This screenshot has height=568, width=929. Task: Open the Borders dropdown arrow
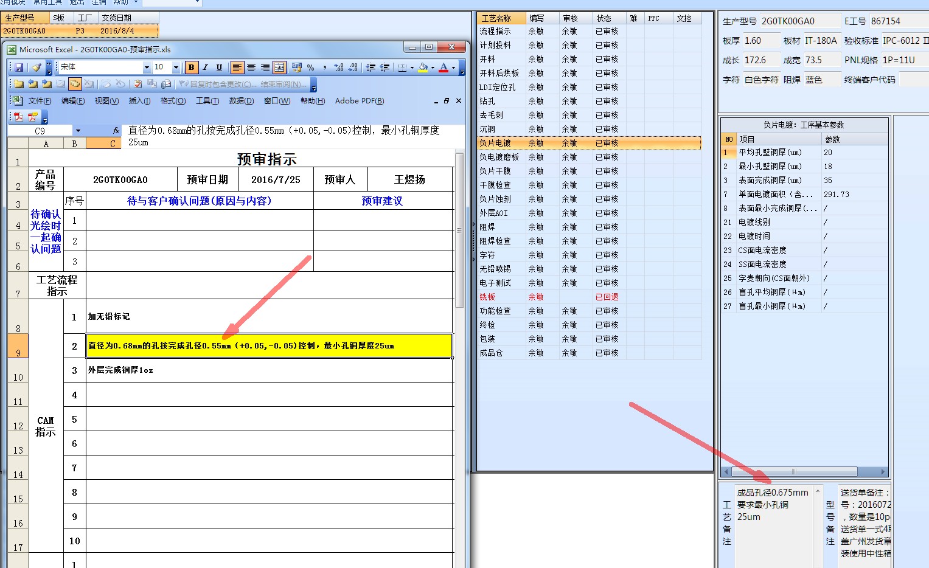tap(412, 68)
